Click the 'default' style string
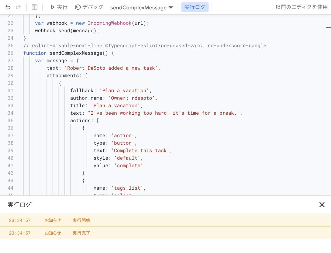This screenshot has width=331, height=253. [x=127, y=158]
